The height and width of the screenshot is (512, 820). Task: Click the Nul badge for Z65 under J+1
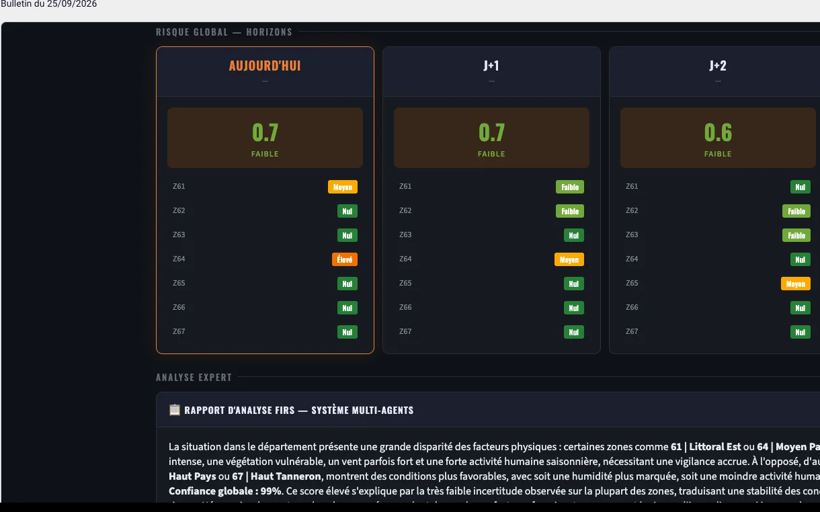(x=574, y=284)
